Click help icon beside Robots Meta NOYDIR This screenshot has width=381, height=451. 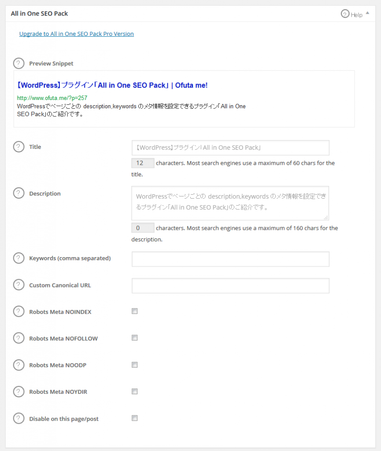click(18, 392)
